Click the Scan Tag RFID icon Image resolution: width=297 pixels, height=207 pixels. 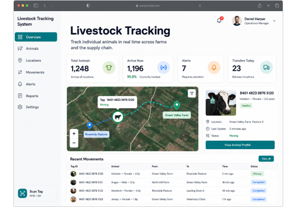[x=22, y=193]
